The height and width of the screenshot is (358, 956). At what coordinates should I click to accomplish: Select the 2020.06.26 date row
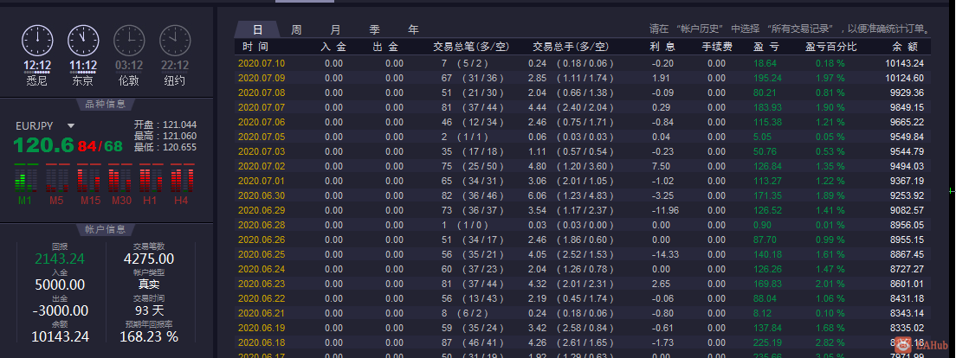[x=582, y=240]
